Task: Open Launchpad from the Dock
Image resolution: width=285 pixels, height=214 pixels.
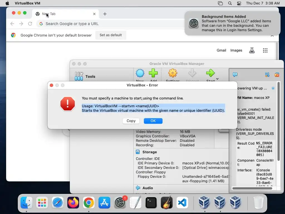Action: coord(42,203)
